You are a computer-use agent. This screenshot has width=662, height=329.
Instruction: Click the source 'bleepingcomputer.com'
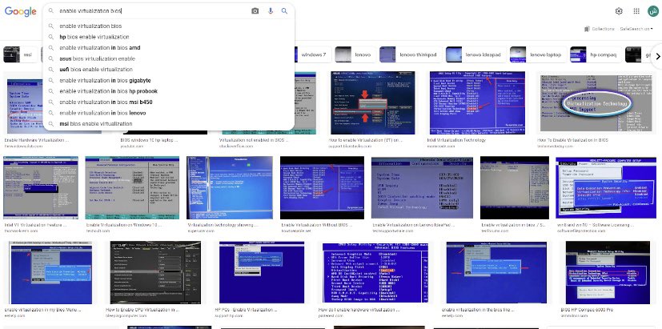pyautogui.click(x=126, y=315)
